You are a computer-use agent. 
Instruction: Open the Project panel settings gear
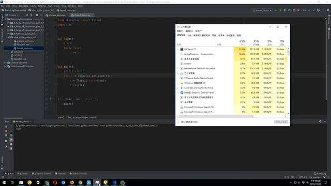click(37, 15)
